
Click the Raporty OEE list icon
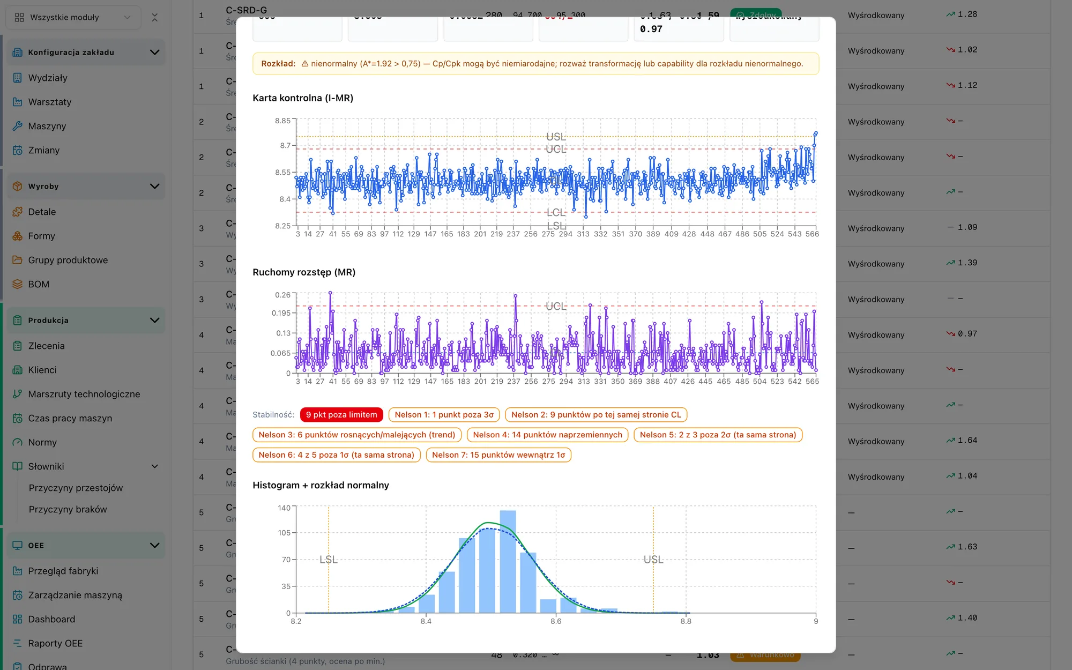(18, 643)
